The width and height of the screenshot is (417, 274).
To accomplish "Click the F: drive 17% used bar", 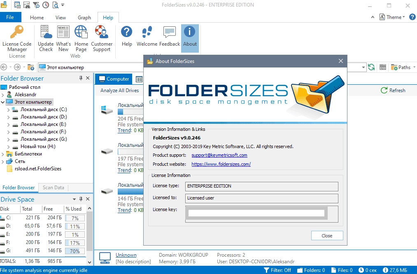I will (x=75, y=243).
